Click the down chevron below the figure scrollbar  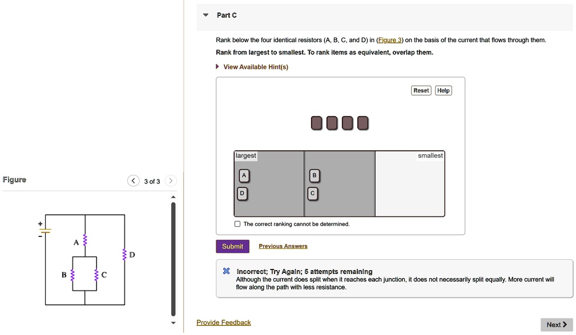(172, 322)
